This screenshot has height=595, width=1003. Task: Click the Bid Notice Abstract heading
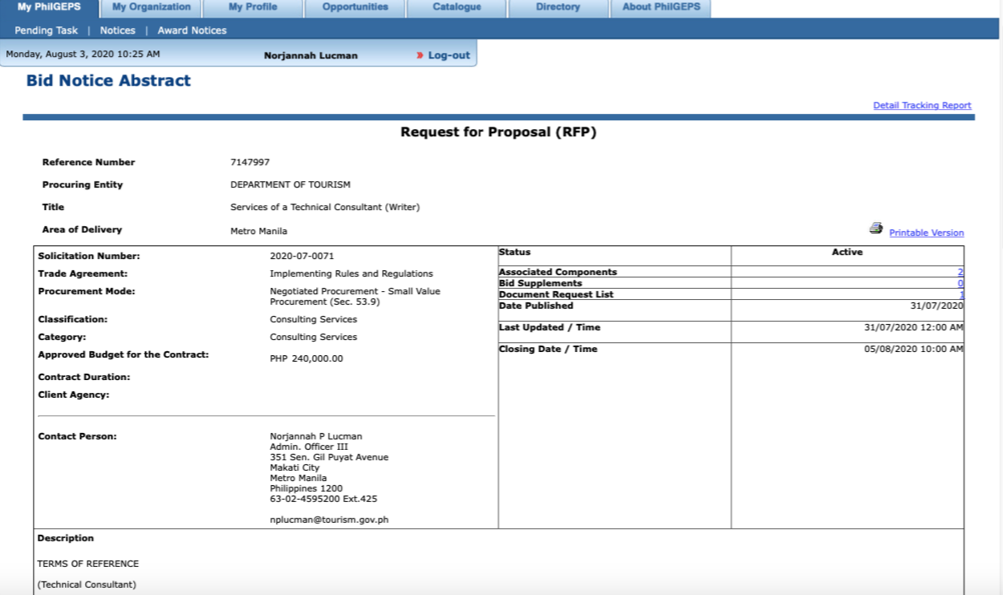(108, 80)
